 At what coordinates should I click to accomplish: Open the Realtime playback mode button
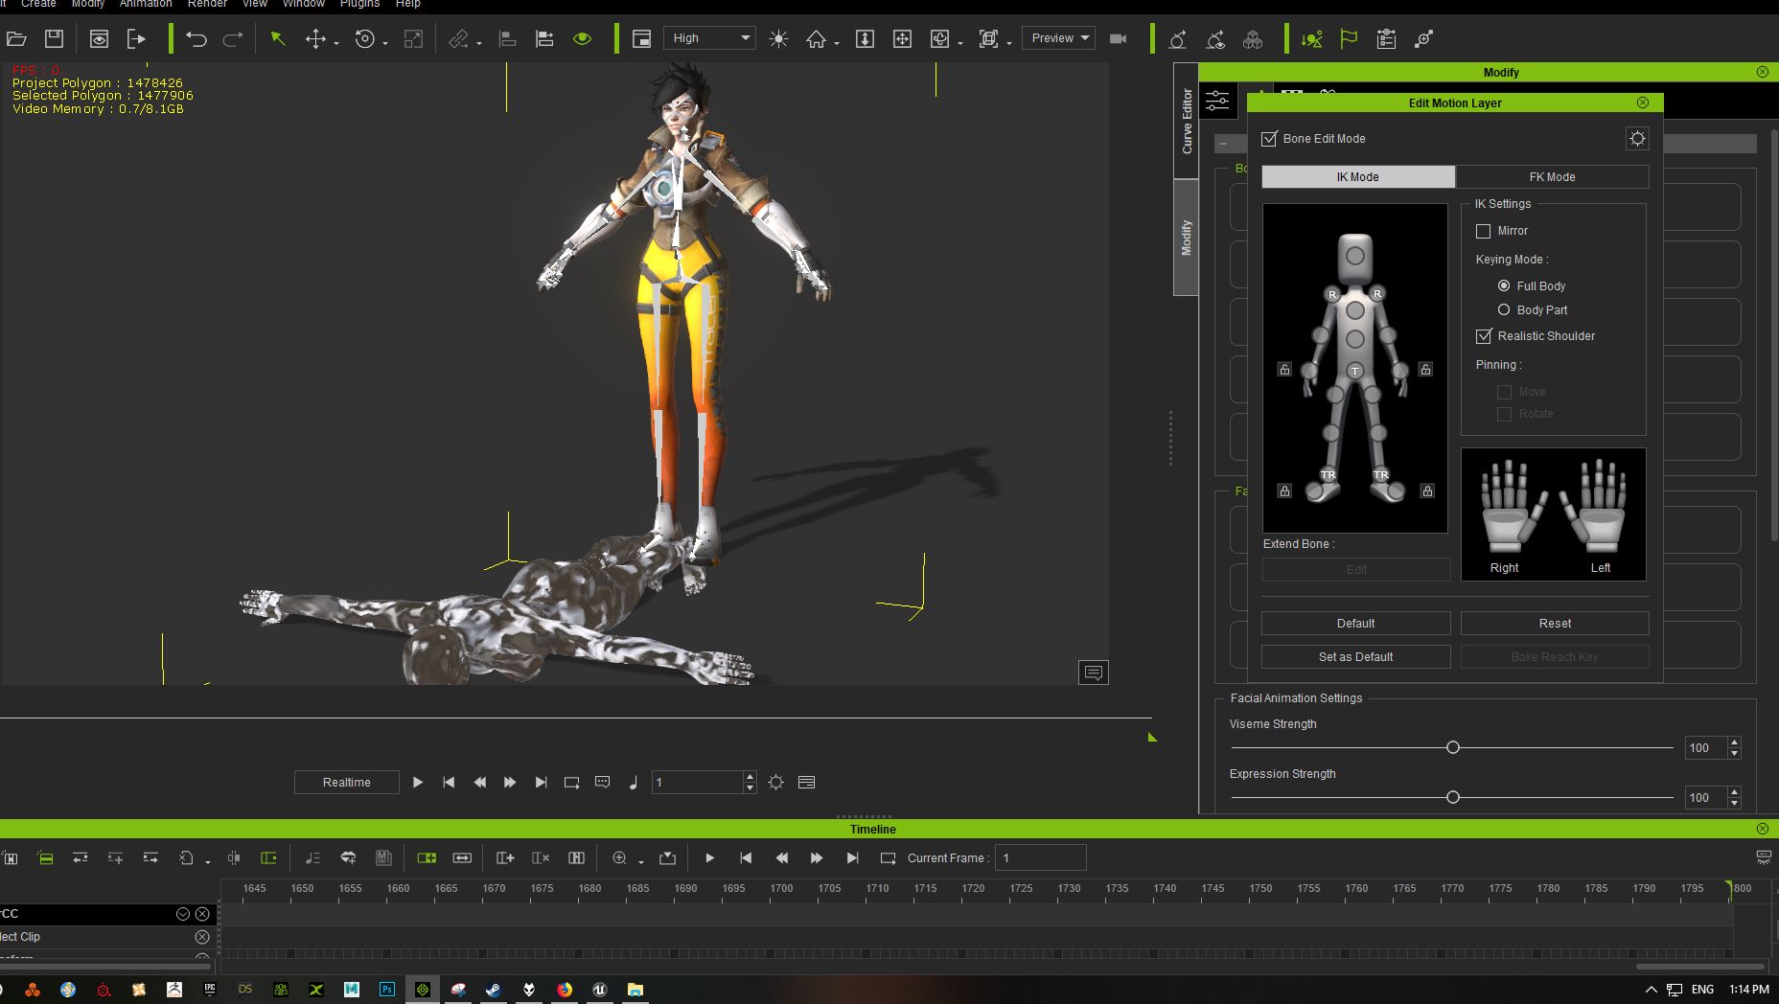346,783
